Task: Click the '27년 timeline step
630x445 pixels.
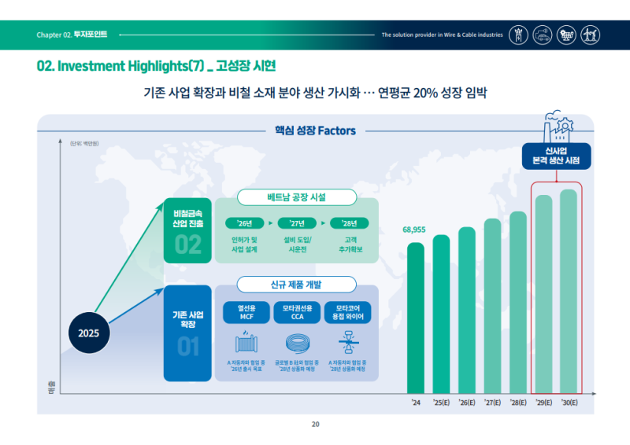Action: click(297, 223)
